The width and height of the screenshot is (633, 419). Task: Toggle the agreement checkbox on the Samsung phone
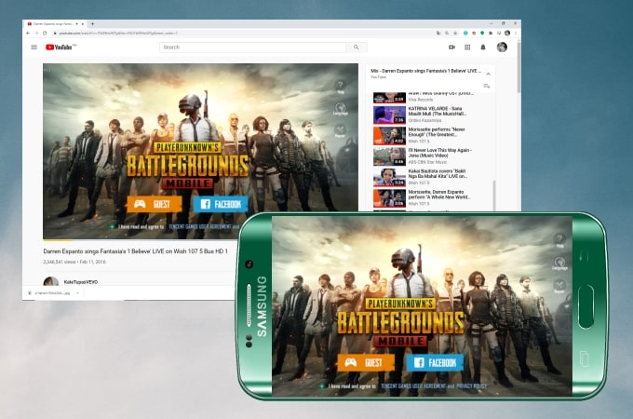coord(322,385)
